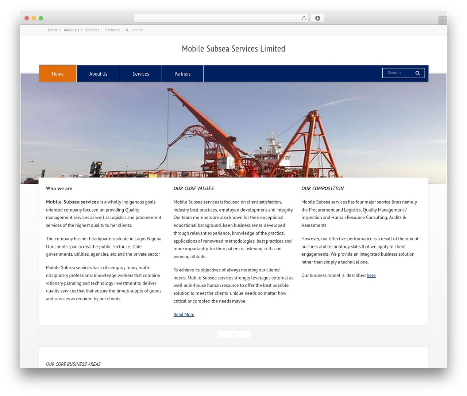Maximize the browser window with green button
This screenshot has height=396, width=467.
point(41,18)
